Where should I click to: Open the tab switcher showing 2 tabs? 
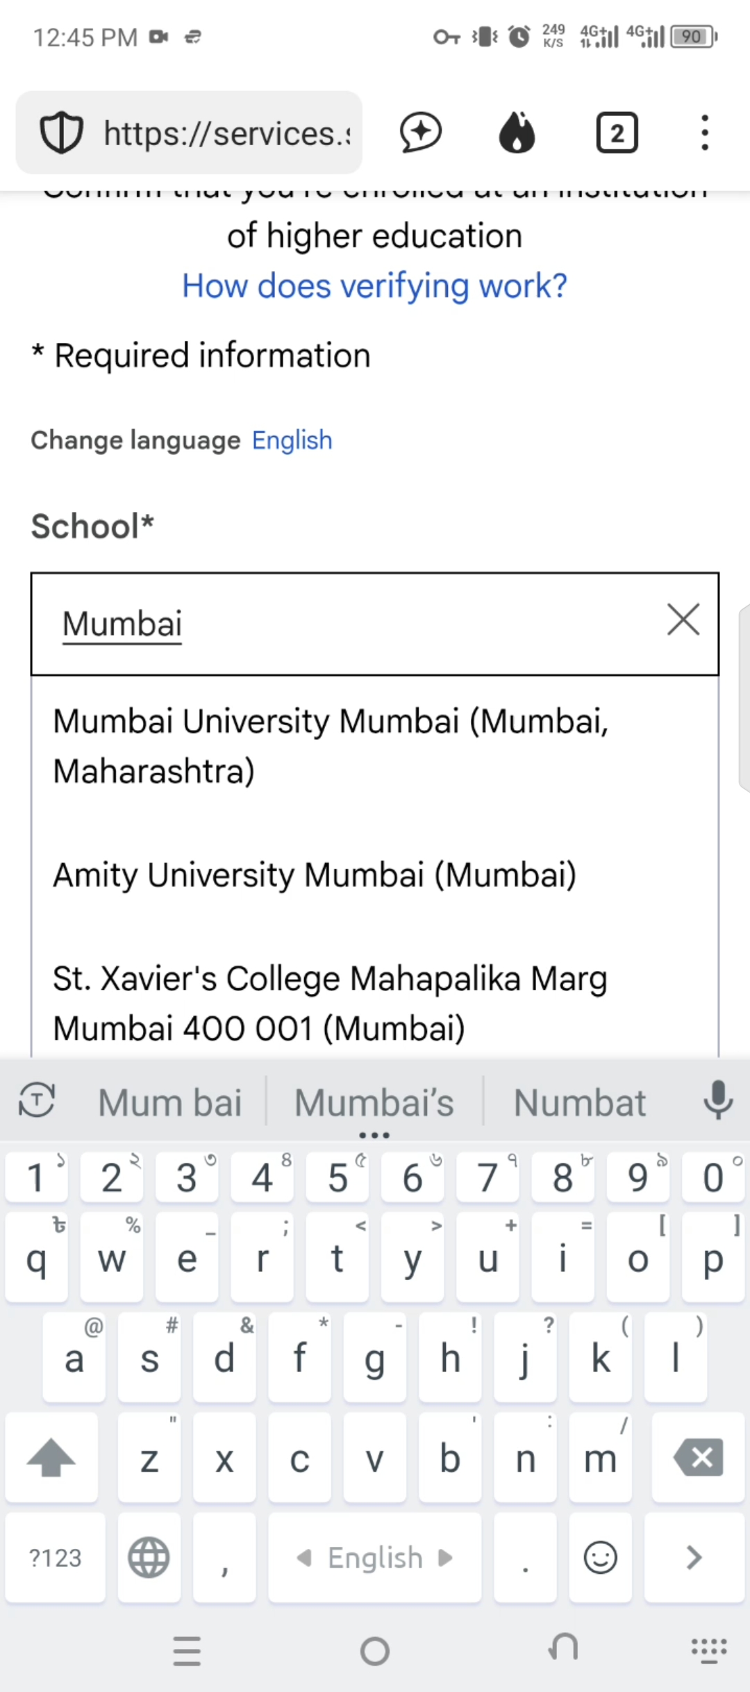tap(617, 133)
